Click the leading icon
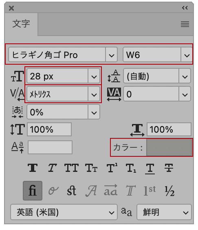Screen dimensions: 198x230 pyautogui.click(x=114, y=76)
